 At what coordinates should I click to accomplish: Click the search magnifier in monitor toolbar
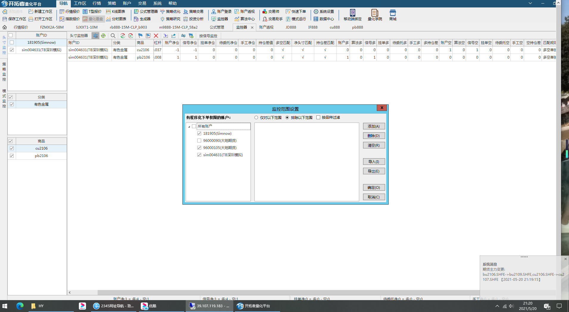(x=113, y=36)
